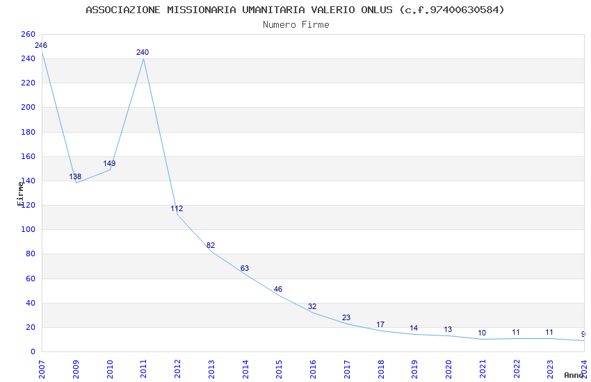This screenshot has height=382, width=591.
Task: Click the x-axis year 2020
Action: point(449,369)
